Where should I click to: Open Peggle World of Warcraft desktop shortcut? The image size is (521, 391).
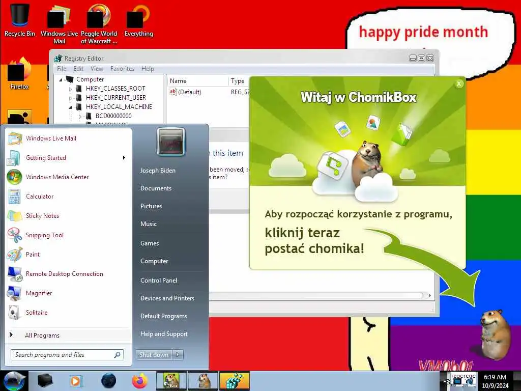click(99, 24)
